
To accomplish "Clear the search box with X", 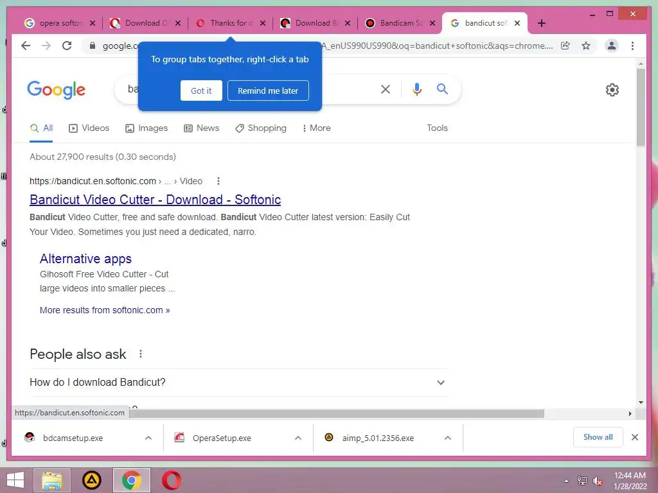I will pyautogui.click(x=386, y=89).
